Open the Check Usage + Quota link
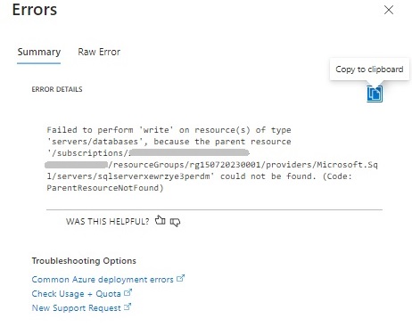The width and height of the screenshot is (412, 327). coord(76,294)
